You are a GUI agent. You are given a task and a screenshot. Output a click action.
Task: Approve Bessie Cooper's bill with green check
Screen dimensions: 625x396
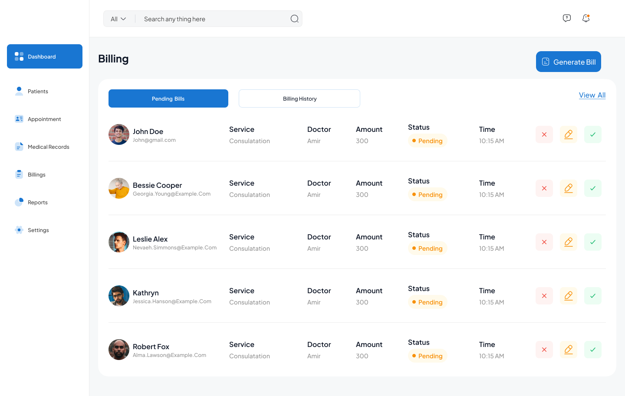pos(593,188)
